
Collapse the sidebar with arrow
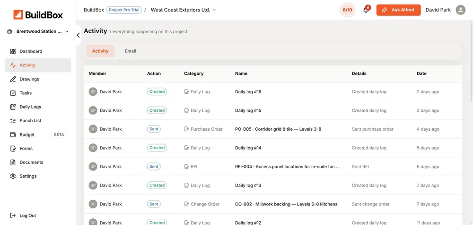pos(78,36)
